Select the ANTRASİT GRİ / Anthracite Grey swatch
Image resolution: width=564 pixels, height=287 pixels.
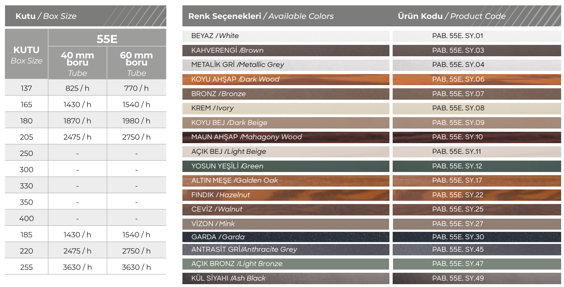click(286, 249)
